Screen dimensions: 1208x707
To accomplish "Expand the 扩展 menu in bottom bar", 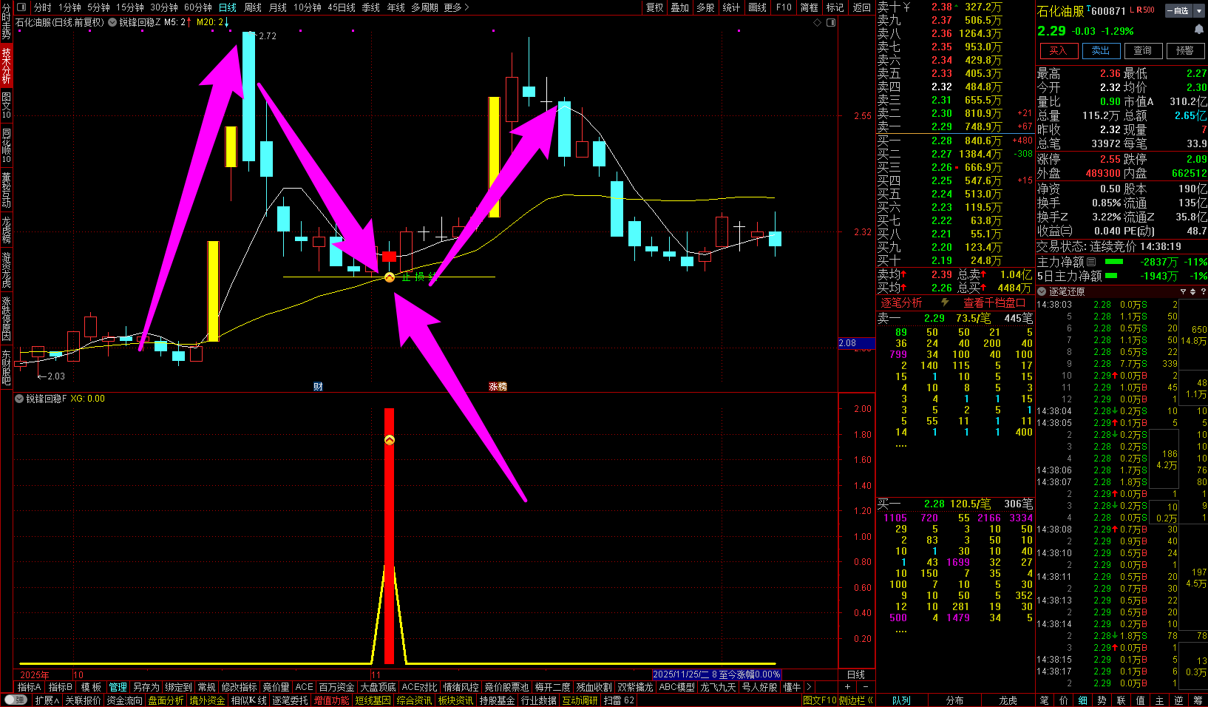I will pos(47,700).
